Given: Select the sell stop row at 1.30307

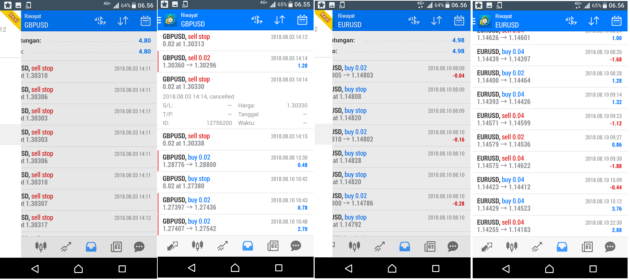Looking at the screenshot, I should [x=89, y=200].
